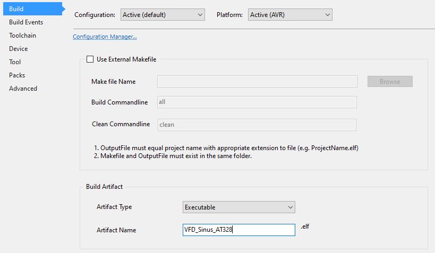The height and width of the screenshot is (253, 435).
Task: Click the Use External Makefile label
Action: tap(126, 59)
